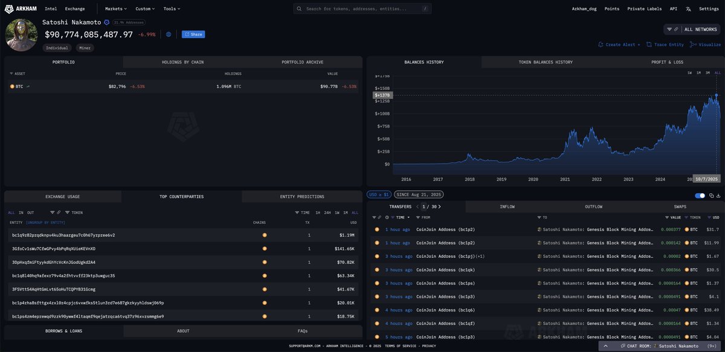The image size is (725, 352).
Task: Open the TOKEN filter in counterparties
Action: [74, 213]
